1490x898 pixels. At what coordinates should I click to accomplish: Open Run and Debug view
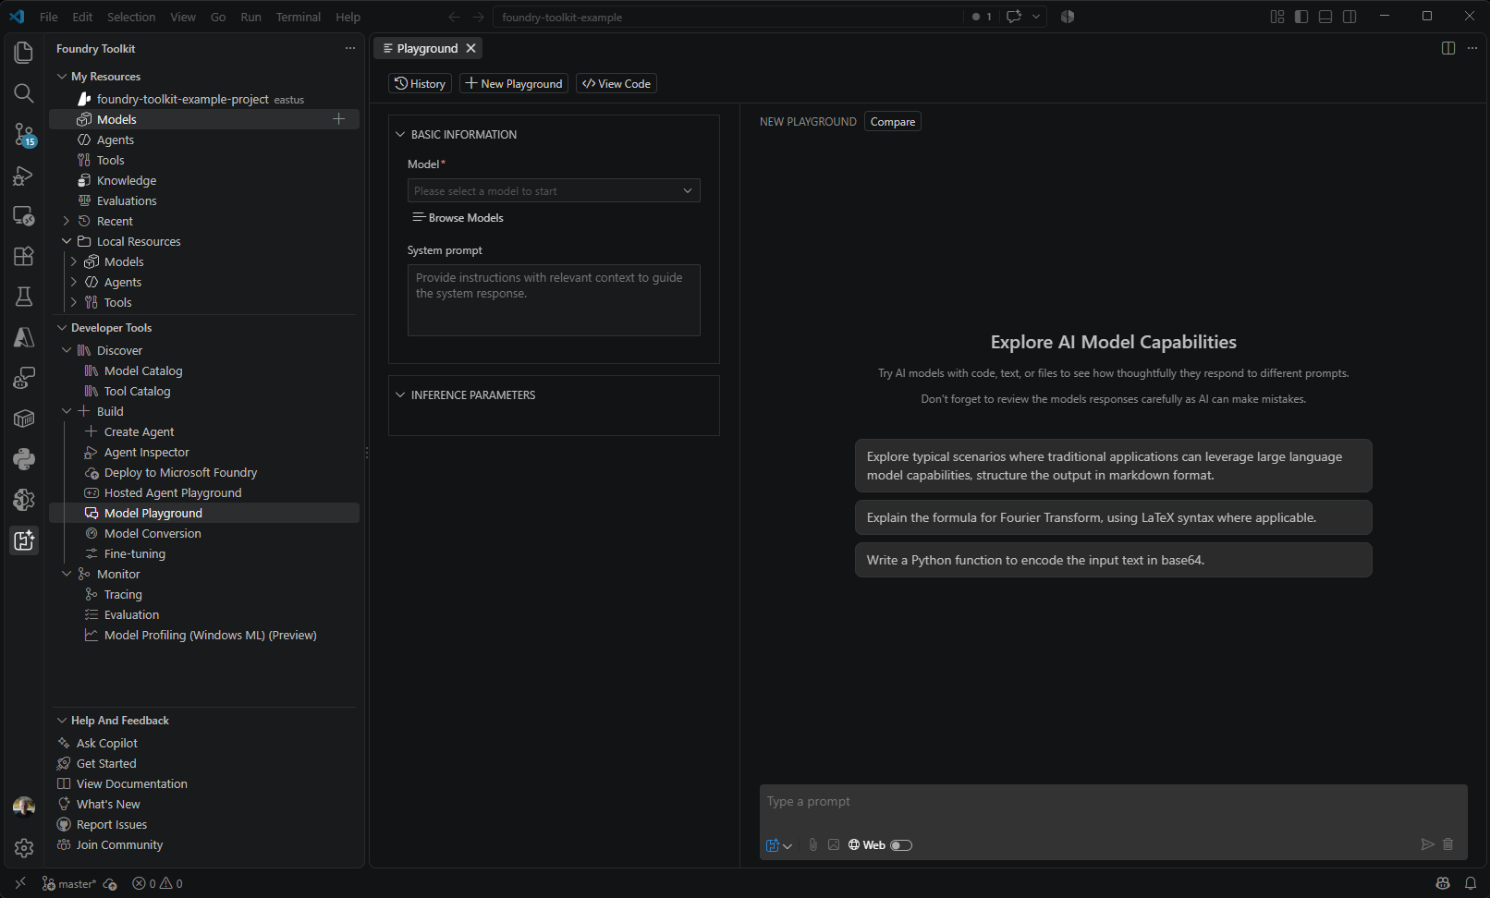point(24,176)
